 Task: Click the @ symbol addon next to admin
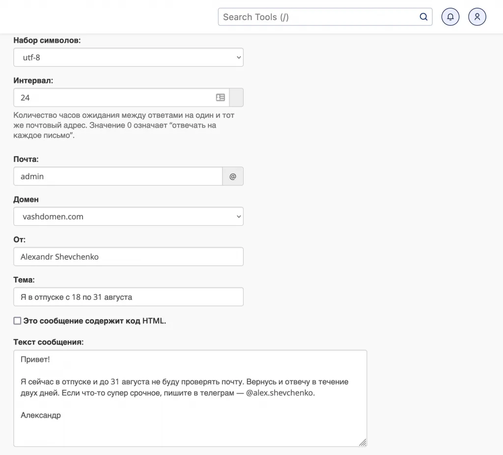coord(233,176)
